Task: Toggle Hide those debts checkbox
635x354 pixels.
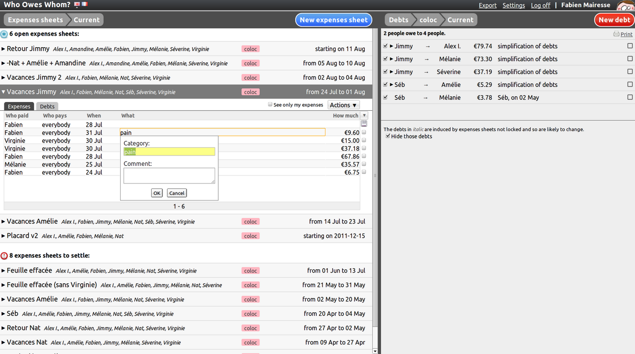Action: [x=388, y=136]
